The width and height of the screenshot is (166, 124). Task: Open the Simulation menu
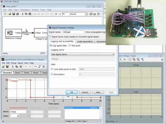click(x=25, y=10)
